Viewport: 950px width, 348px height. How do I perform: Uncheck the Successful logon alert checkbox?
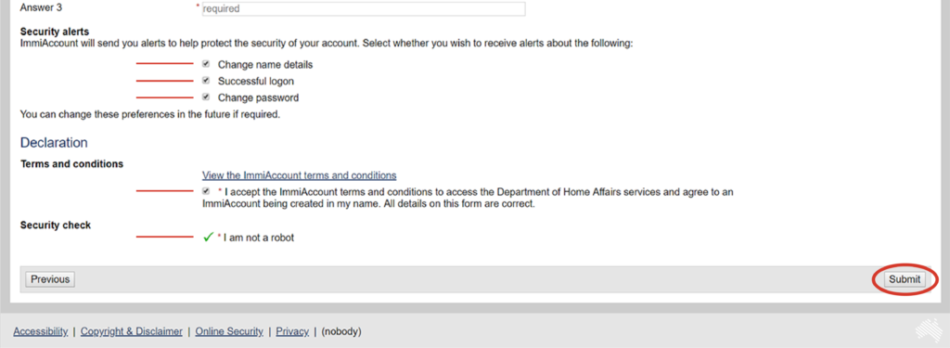(x=206, y=80)
